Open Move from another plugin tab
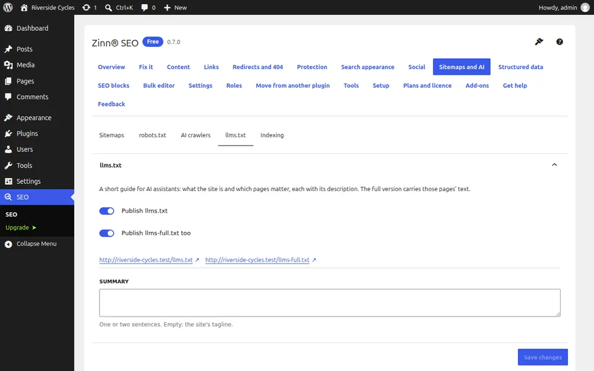Image resolution: width=594 pixels, height=371 pixels. coord(293,85)
